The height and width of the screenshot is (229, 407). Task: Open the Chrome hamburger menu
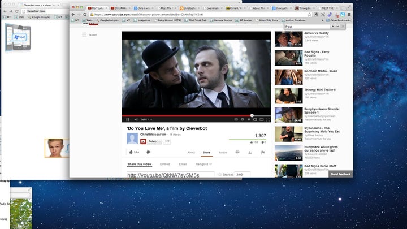click(349, 15)
